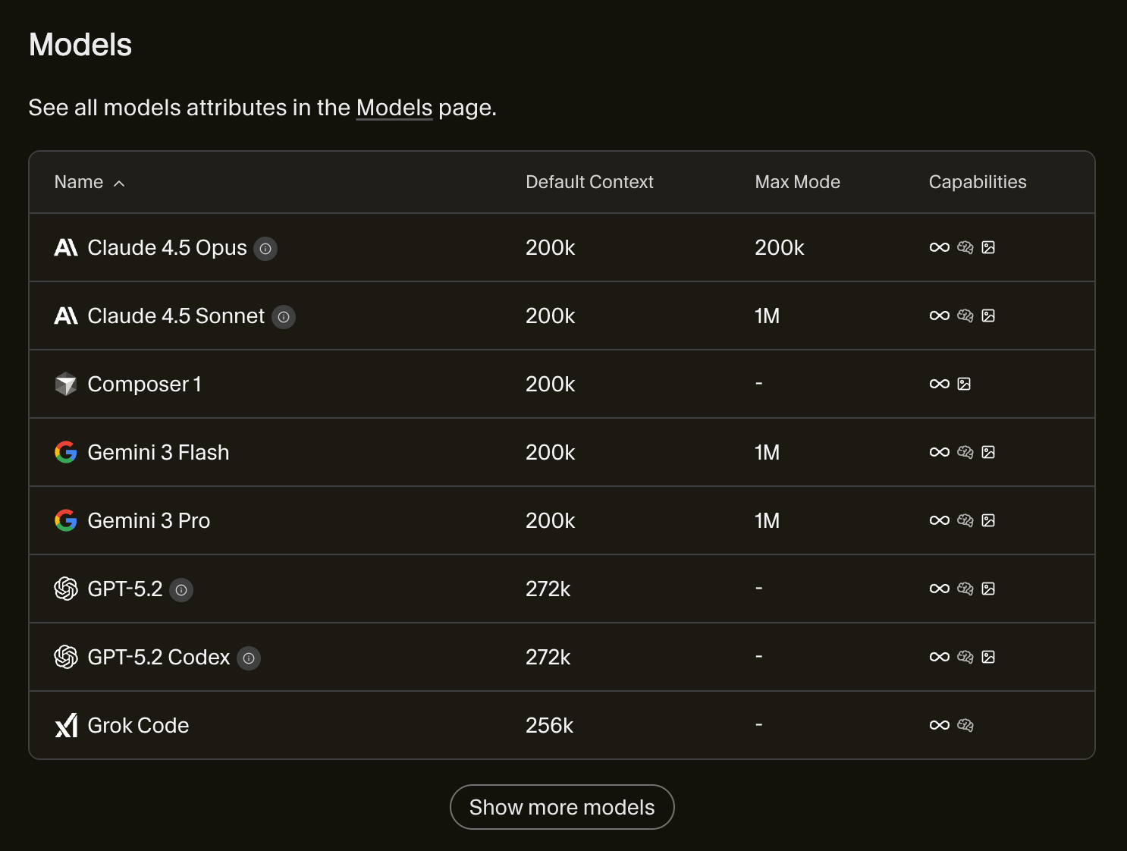Image resolution: width=1127 pixels, height=851 pixels.
Task: Click the agent infinity icon for Claude 4.5 Opus
Action: [x=939, y=248]
